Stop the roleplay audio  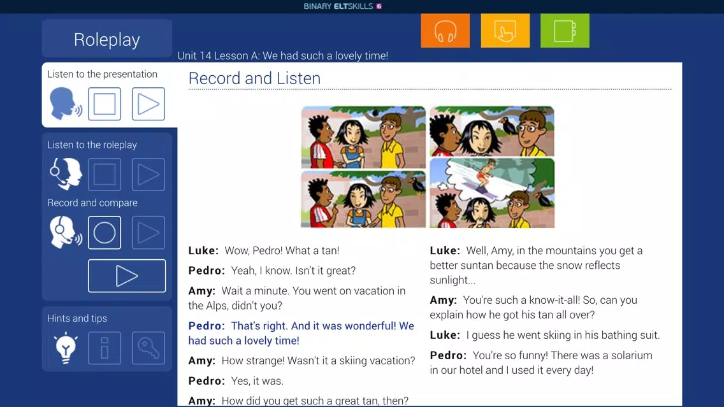point(105,175)
